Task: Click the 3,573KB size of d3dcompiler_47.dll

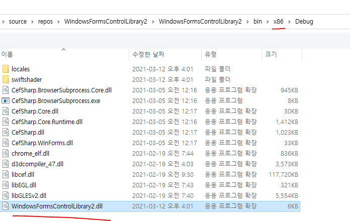Action: [x=287, y=164]
